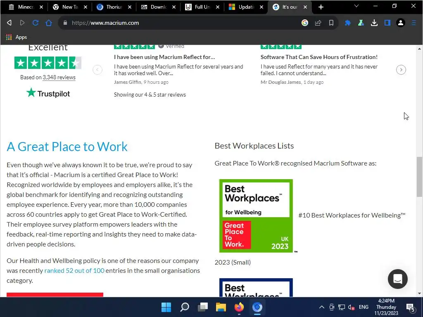Screen dimensions: 423x317
Task: Click the 2023 (Small) caption
Action: point(233,262)
